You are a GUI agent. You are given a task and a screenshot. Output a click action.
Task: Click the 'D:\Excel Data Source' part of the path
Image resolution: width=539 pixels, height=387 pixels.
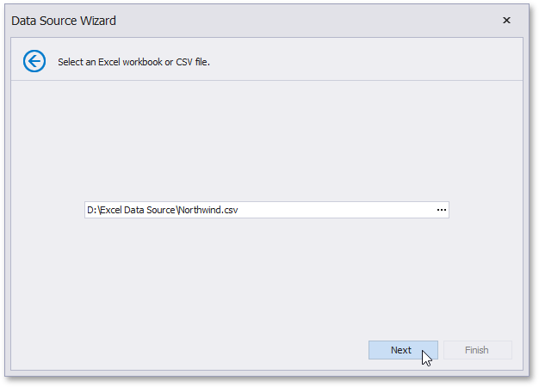pyautogui.click(x=131, y=210)
